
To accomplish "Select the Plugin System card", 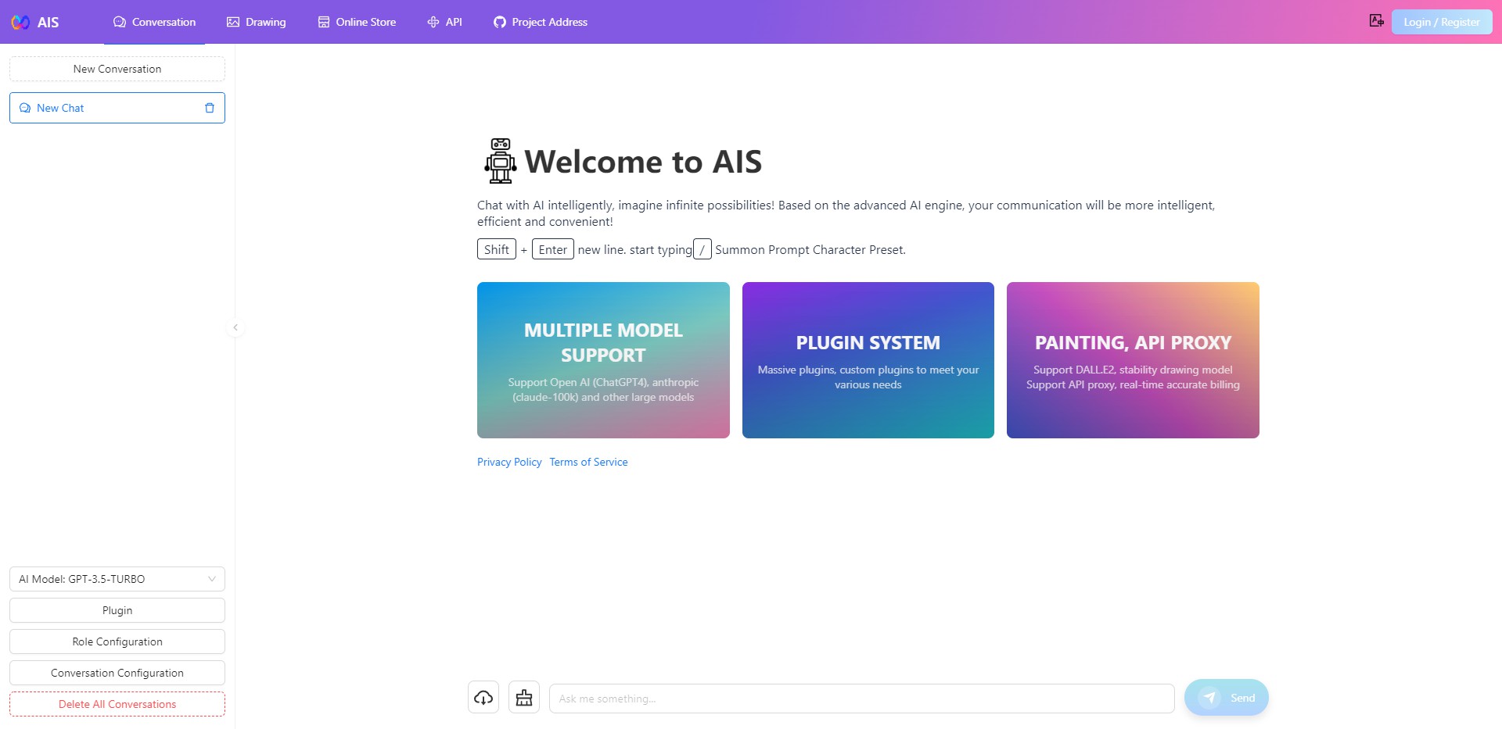I will pyautogui.click(x=868, y=360).
